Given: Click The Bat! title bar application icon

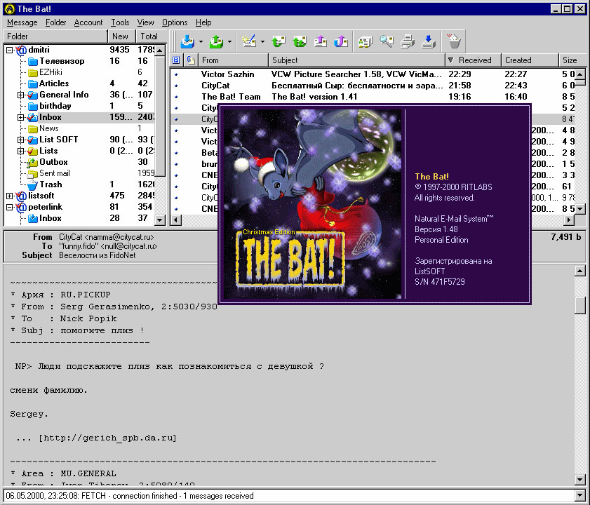Looking at the screenshot, I should (x=9, y=8).
